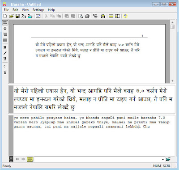Create a new document with toolbar icon
The image size is (179, 170).
[x=5, y=16]
